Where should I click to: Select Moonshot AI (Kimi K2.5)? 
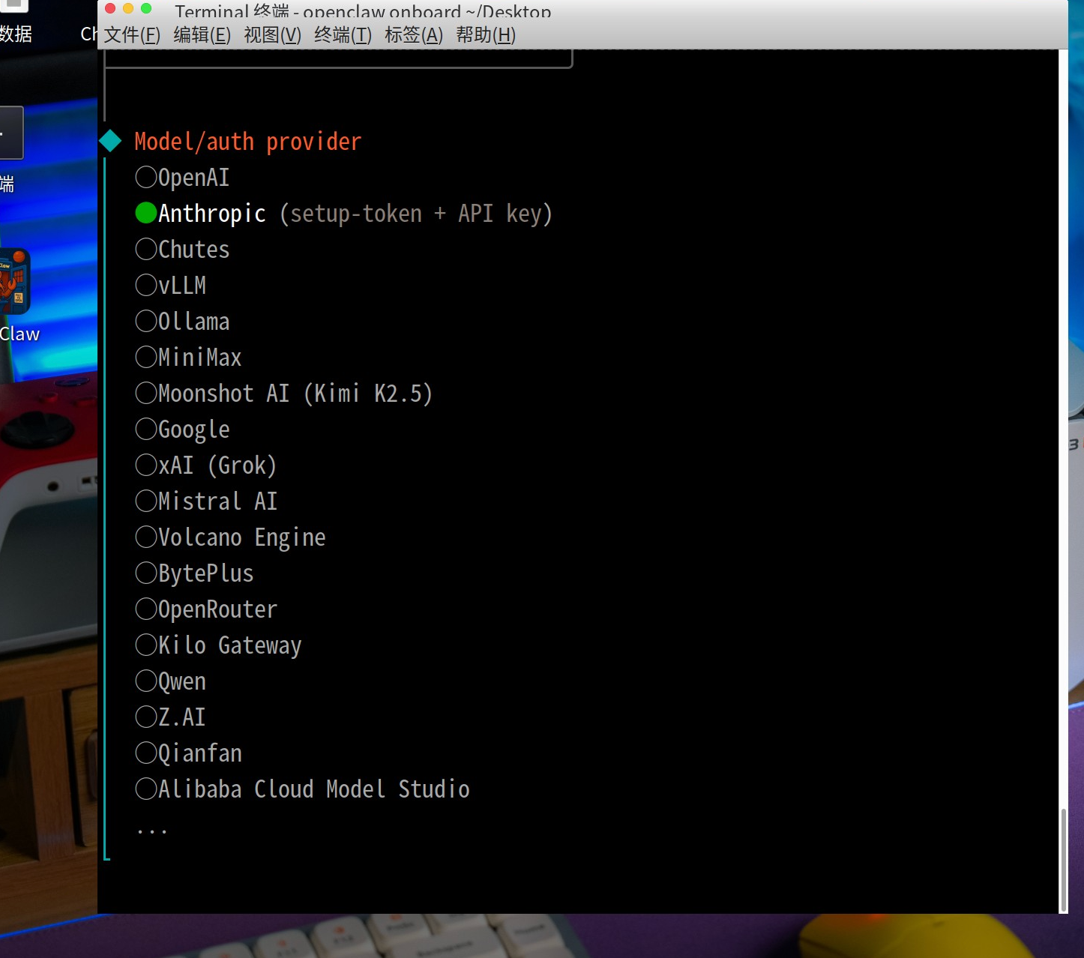[x=284, y=394]
